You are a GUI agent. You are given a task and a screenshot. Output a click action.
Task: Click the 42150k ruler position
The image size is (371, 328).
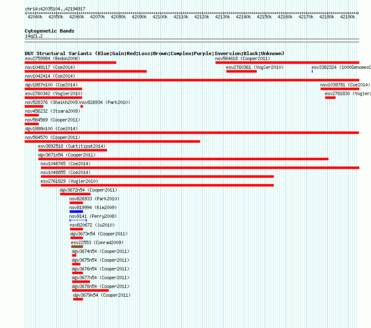click(264, 17)
